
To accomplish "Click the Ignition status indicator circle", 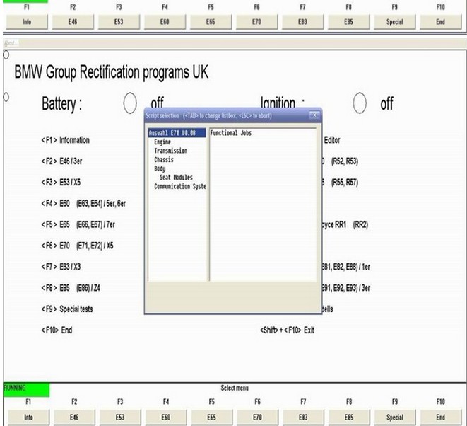I will coord(360,103).
